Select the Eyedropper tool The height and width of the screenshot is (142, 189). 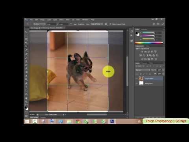26,50
